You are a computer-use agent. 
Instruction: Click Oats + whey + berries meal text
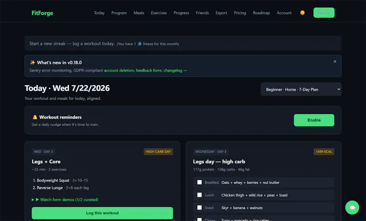point(250,183)
